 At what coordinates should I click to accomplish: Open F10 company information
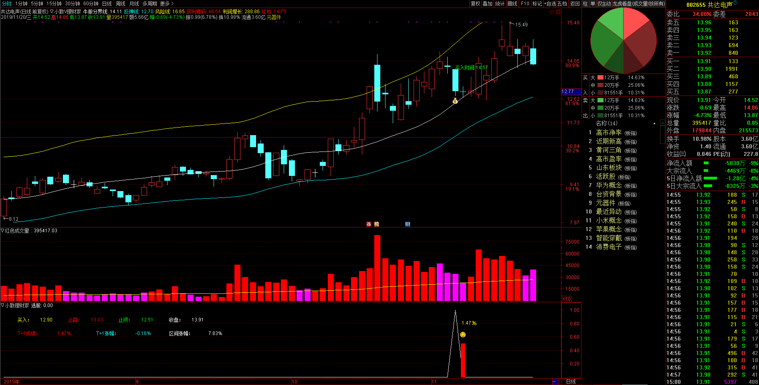tap(525, 4)
